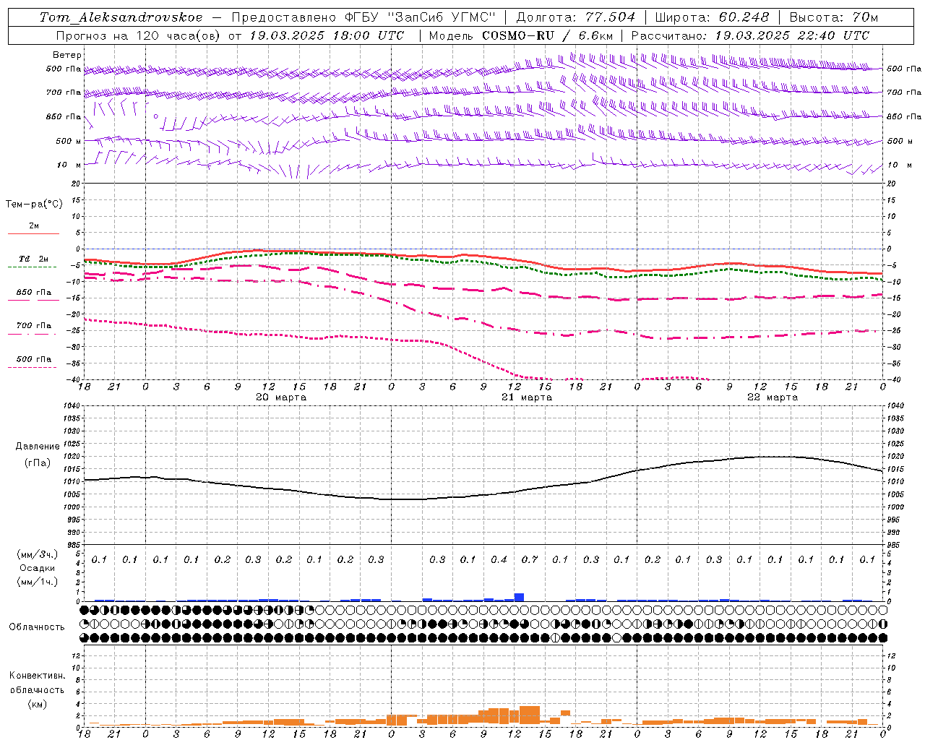The image size is (925, 740).
Task: Click the tallest blue precipitation bar
Action: click(519, 597)
